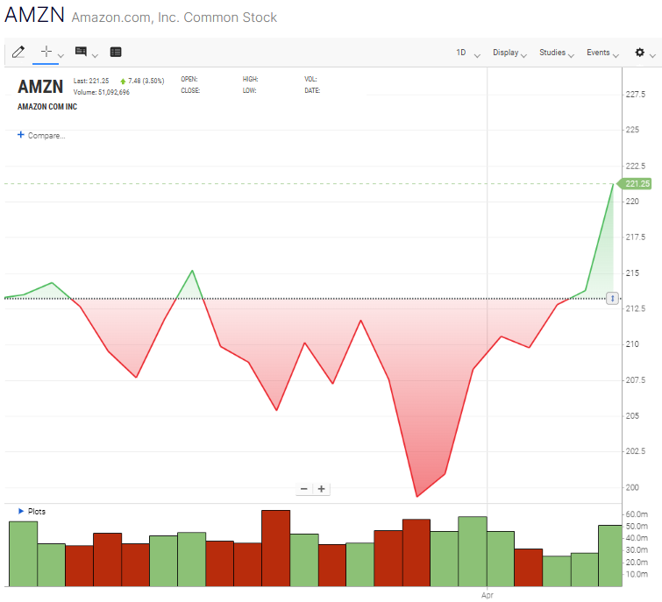Click the AMZN ticker symbol in chart

coord(40,87)
